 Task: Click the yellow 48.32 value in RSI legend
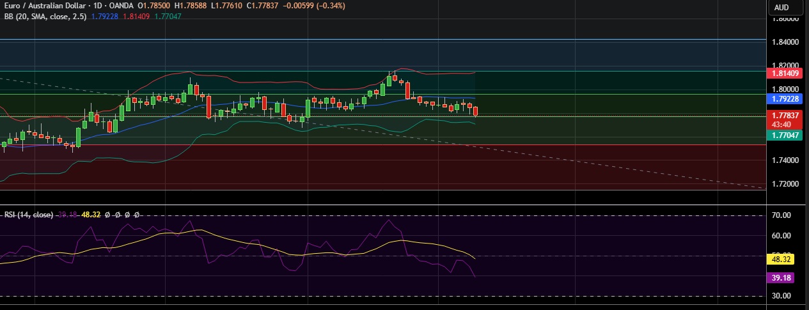pyautogui.click(x=91, y=215)
